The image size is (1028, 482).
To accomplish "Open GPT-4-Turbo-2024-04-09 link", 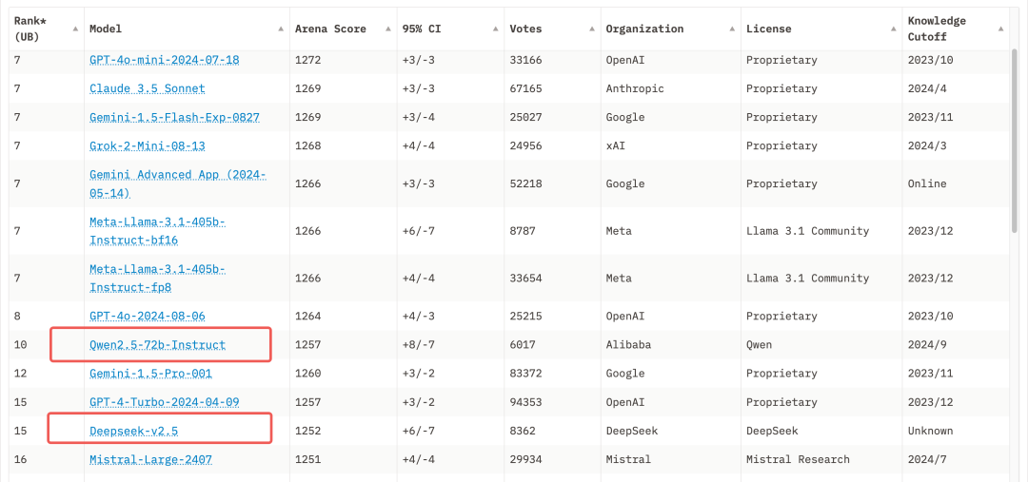I will 165,402.
